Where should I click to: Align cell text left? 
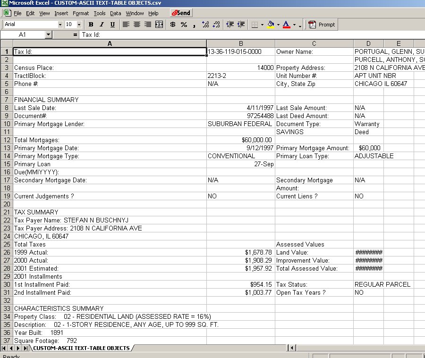pos(126,25)
